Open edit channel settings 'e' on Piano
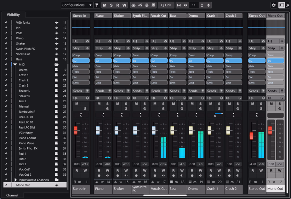The height and width of the screenshot is (199, 291). coord(107,109)
